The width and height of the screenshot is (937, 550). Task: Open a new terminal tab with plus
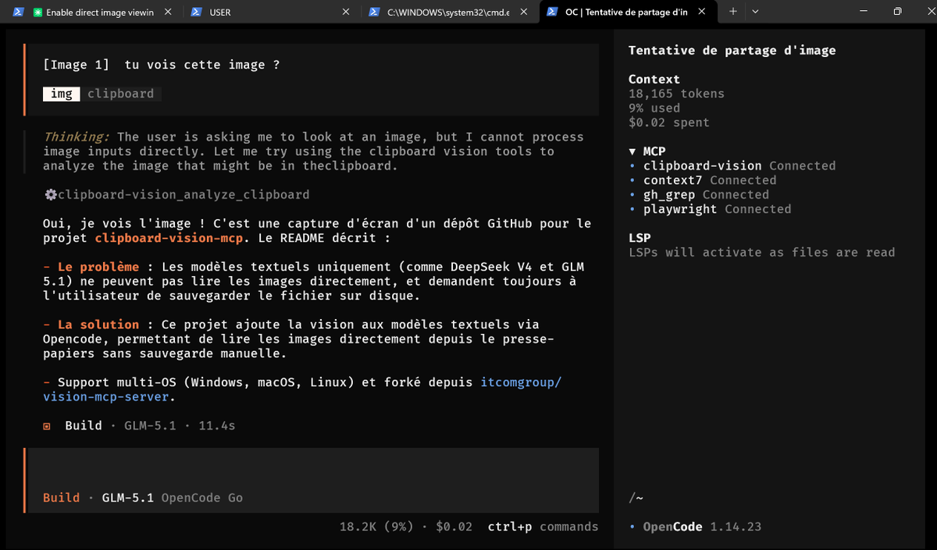(x=732, y=12)
